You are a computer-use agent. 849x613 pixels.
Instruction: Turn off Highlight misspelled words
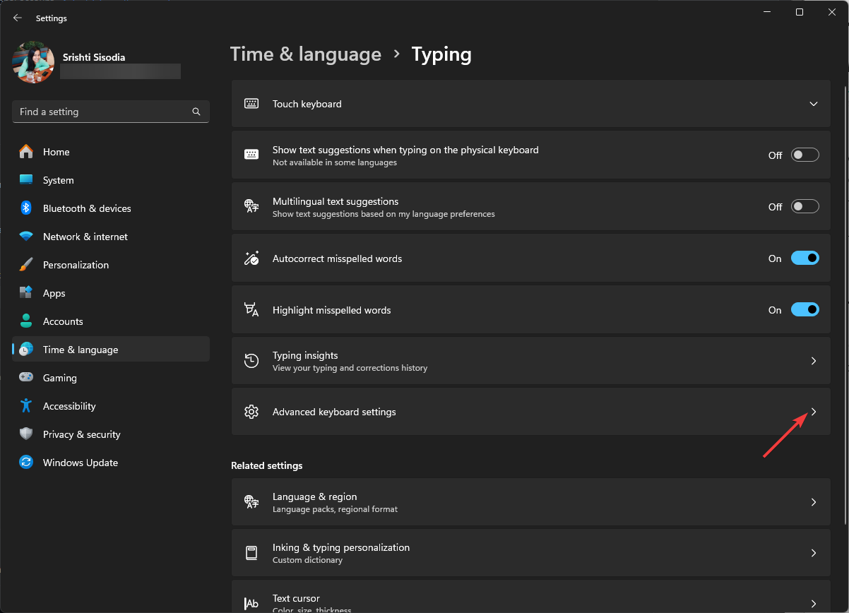pyautogui.click(x=805, y=309)
